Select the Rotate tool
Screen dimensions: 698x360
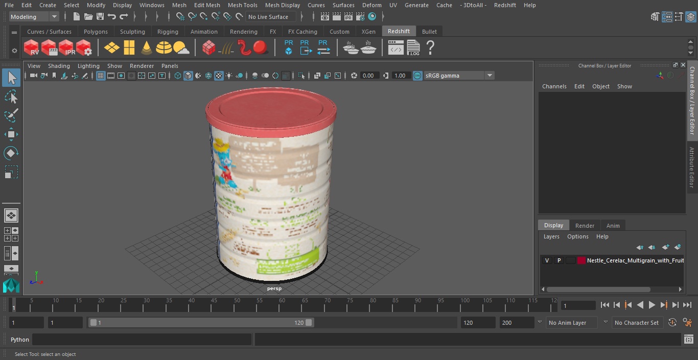11,153
